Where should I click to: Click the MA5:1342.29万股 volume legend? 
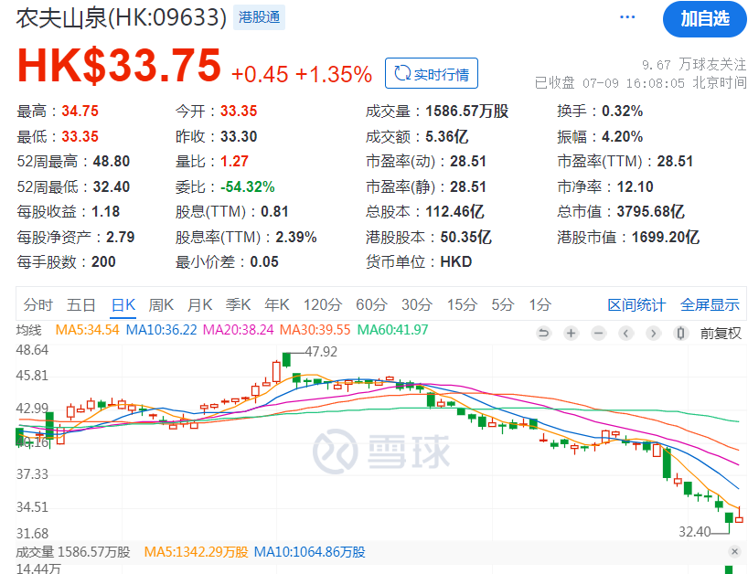click(196, 552)
